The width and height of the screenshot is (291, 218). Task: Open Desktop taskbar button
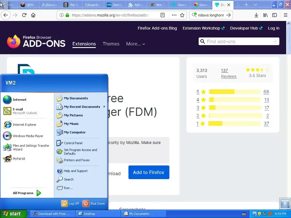(x=98, y=214)
